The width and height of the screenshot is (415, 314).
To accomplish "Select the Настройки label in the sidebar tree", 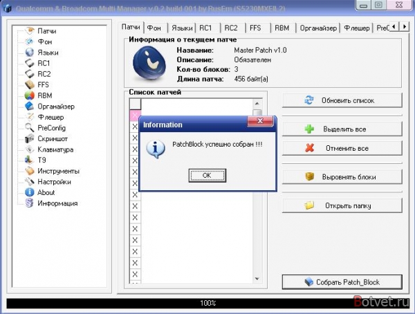I will 54,182.
